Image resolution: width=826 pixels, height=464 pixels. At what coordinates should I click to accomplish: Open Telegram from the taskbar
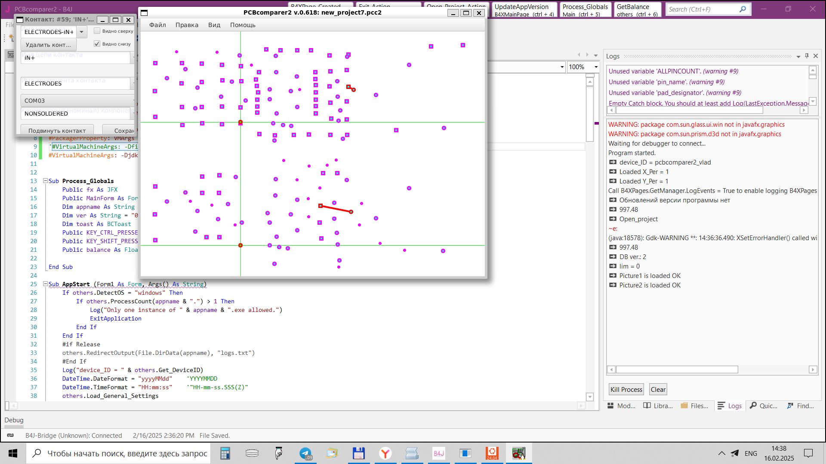click(305, 453)
